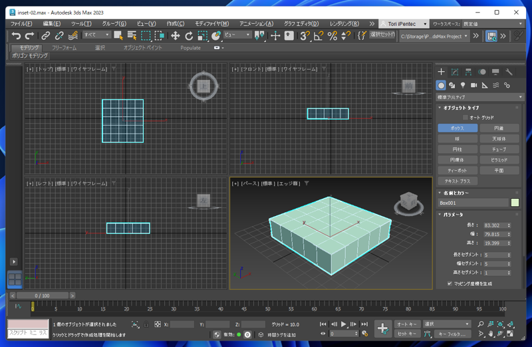The width and height of the screenshot is (532, 347).
Task: Switch to the オブジェクト ペイント ribbon tab
Action: tap(142, 48)
